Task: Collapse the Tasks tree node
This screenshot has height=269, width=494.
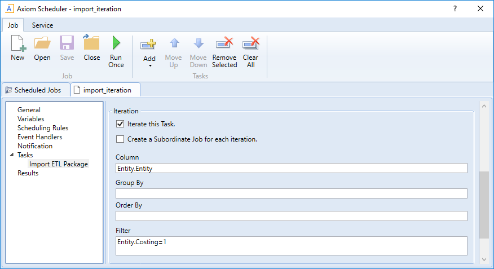Action: (12, 155)
